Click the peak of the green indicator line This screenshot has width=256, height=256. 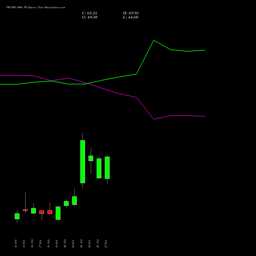click(x=154, y=40)
